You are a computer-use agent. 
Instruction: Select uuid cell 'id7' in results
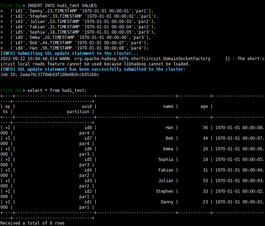pyautogui.click(x=88, y=138)
